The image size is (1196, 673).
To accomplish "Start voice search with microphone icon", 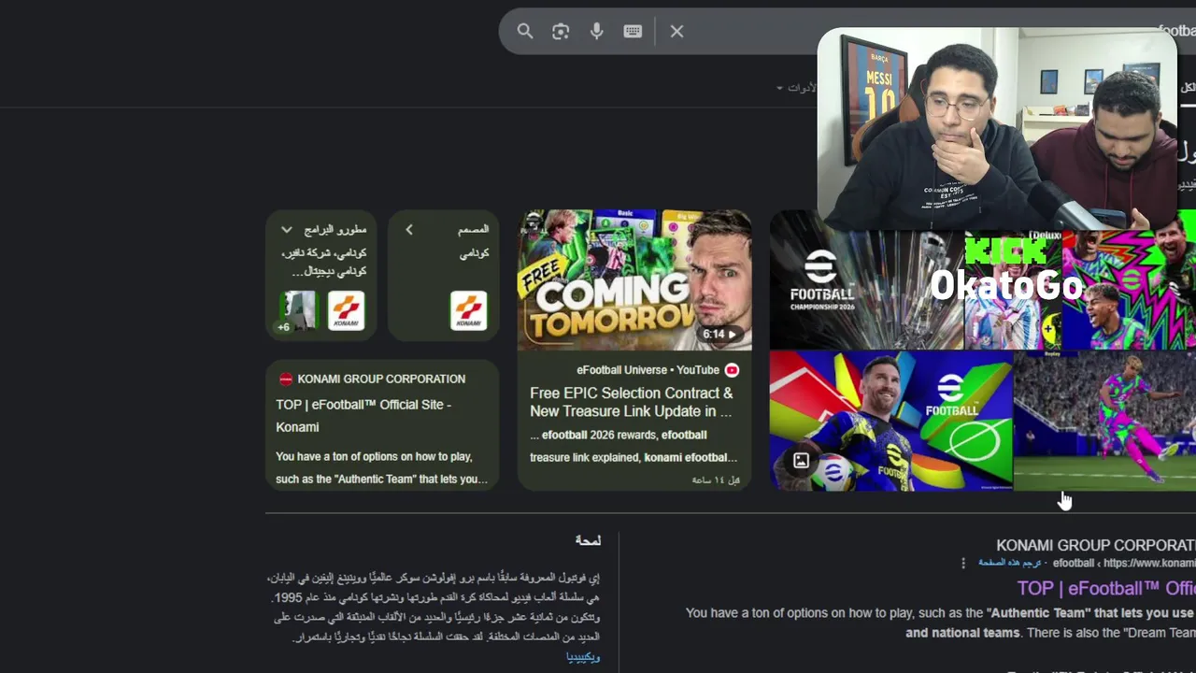I will point(596,32).
